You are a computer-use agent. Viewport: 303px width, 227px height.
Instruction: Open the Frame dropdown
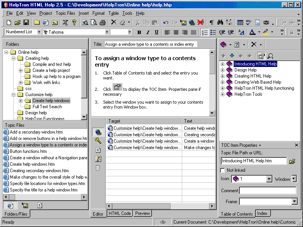(295, 202)
